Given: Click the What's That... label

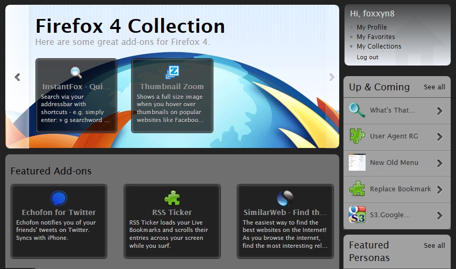Looking at the screenshot, I should (393, 110).
